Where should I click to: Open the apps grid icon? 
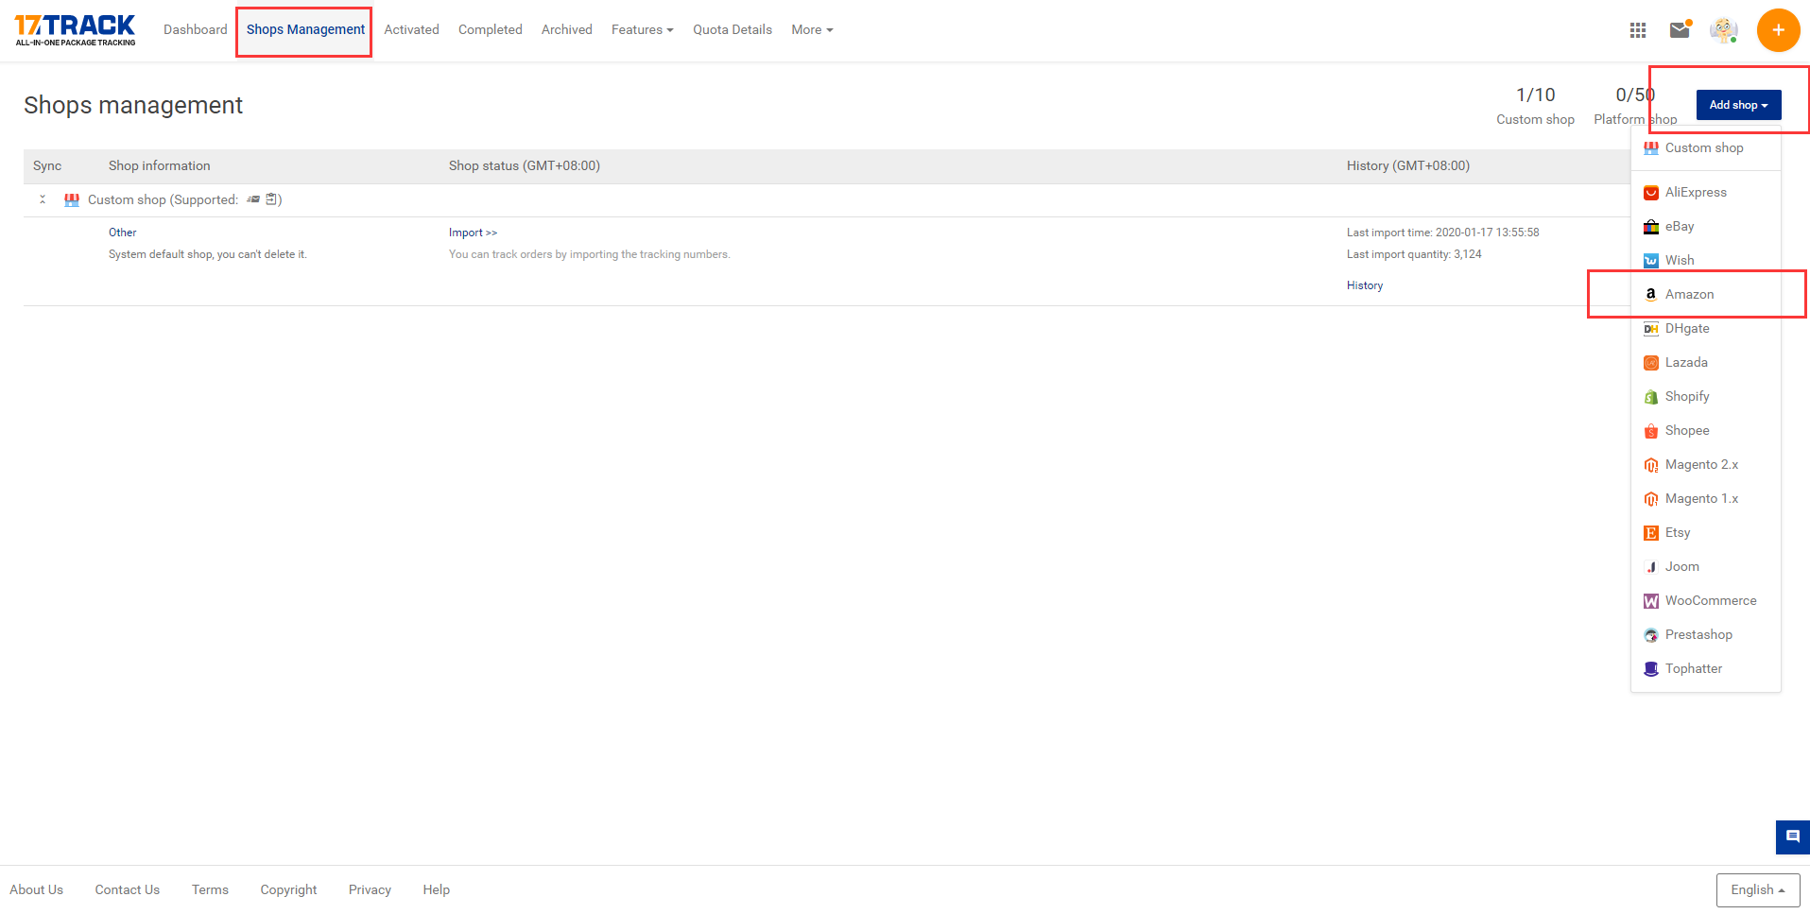pos(1638,30)
